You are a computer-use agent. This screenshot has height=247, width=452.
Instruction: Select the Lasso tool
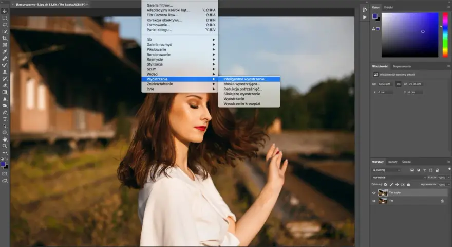[5, 25]
